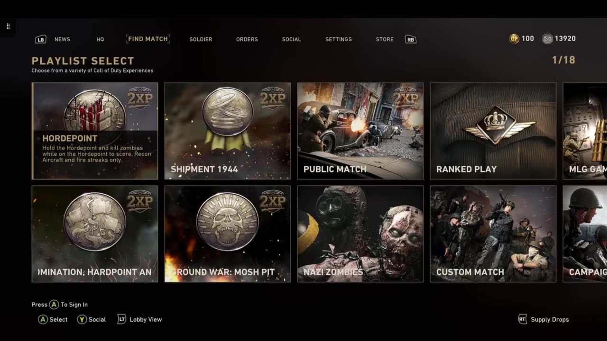Viewport: 607px width, 341px height.
Task: Click the 2XP badge on Ground War tile
Action: pos(272,201)
